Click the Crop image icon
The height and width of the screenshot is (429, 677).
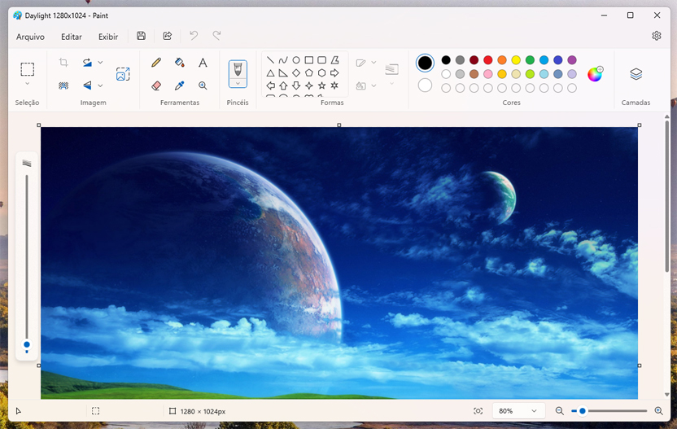click(63, 62)
